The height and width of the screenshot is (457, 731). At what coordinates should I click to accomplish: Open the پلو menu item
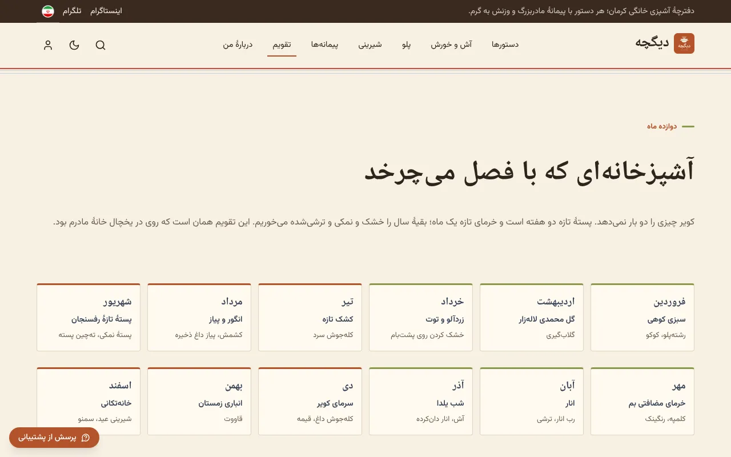tap(406, 45)
